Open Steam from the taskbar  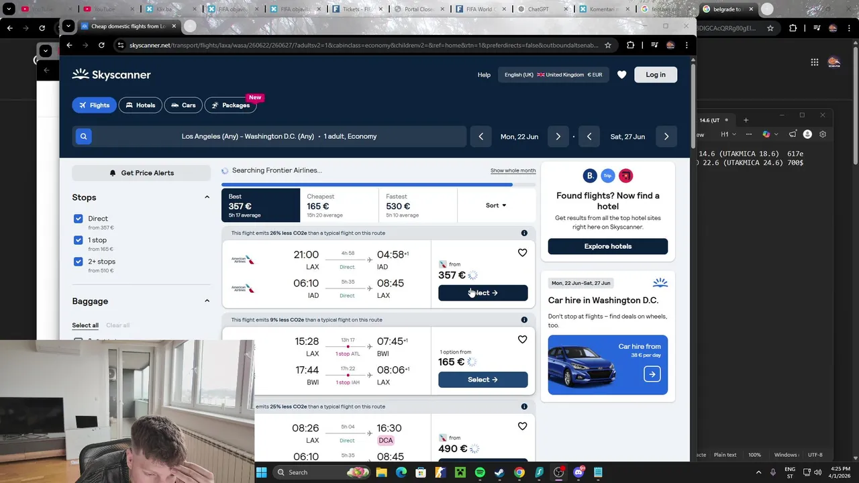coord(499,472)
